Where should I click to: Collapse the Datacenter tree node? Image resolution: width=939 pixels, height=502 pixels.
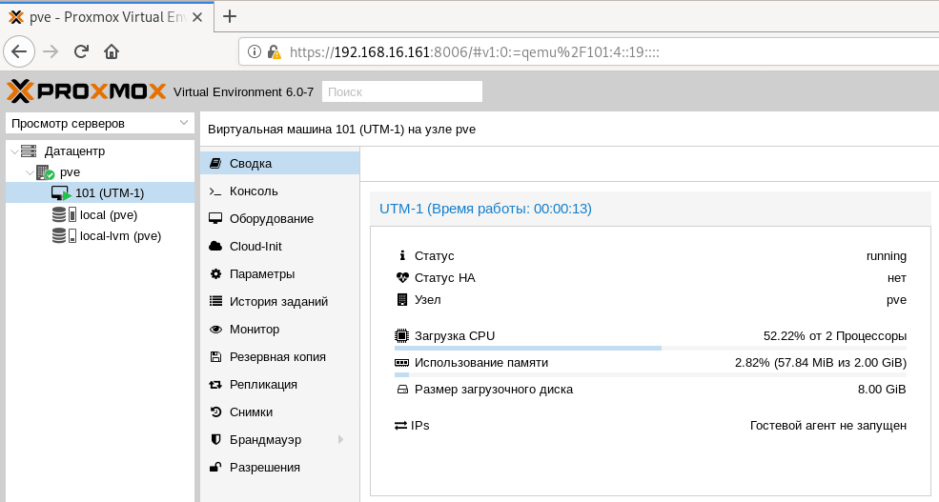click(13, 151)
